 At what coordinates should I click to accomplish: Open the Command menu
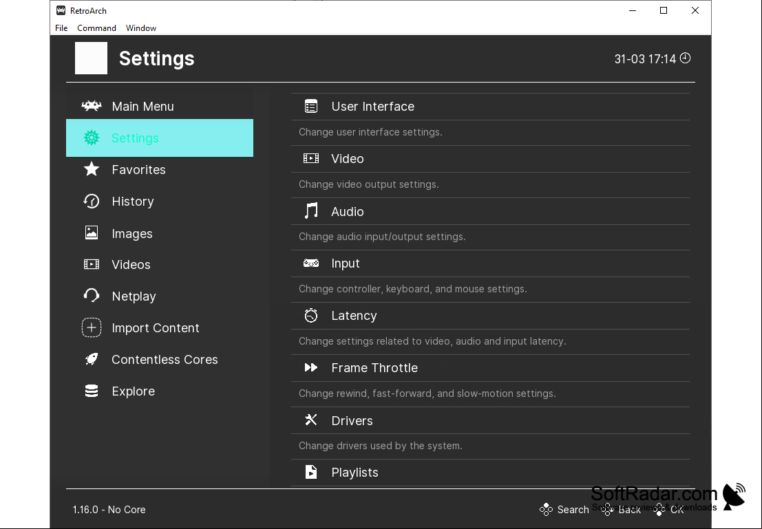pos(96,28)
